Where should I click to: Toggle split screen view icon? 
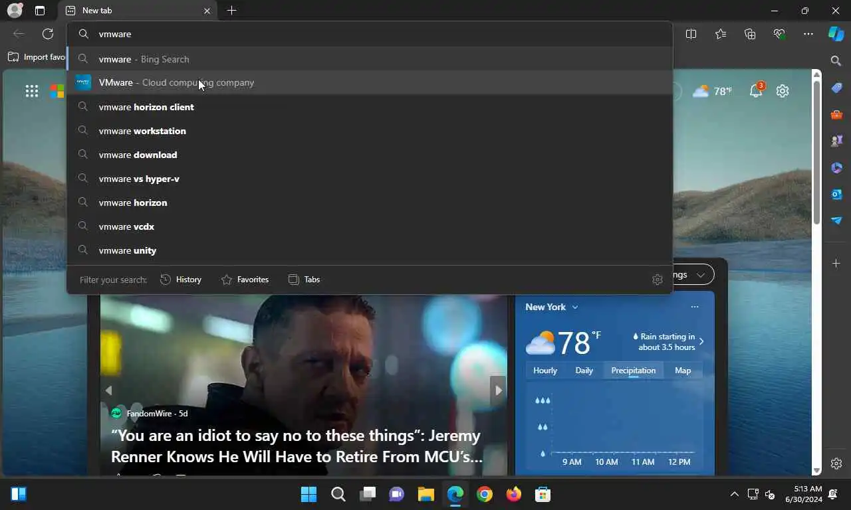point(691,34)
